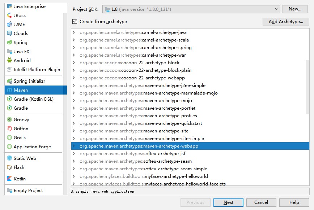The height and width of the screenshot is (210, 314).
Task: Select Empty Project label
Action: click(x=28, y=190)
